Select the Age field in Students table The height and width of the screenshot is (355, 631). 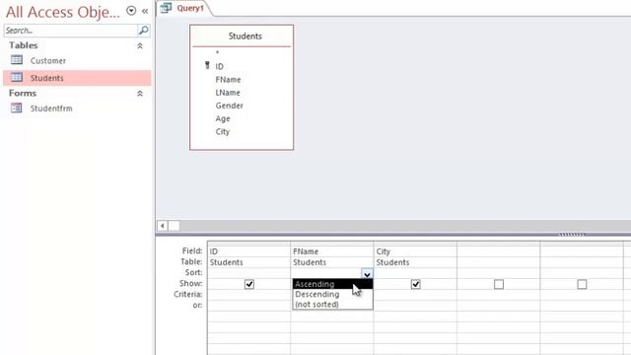223,118
